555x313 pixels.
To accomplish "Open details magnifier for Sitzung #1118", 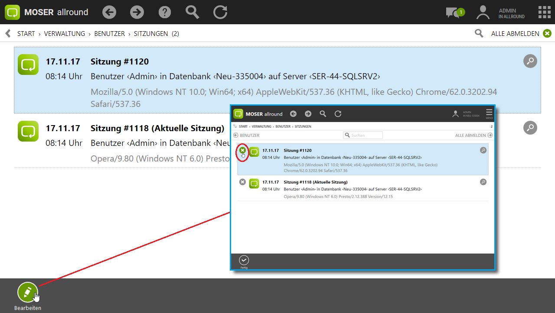I will click(x=530, y=128).
